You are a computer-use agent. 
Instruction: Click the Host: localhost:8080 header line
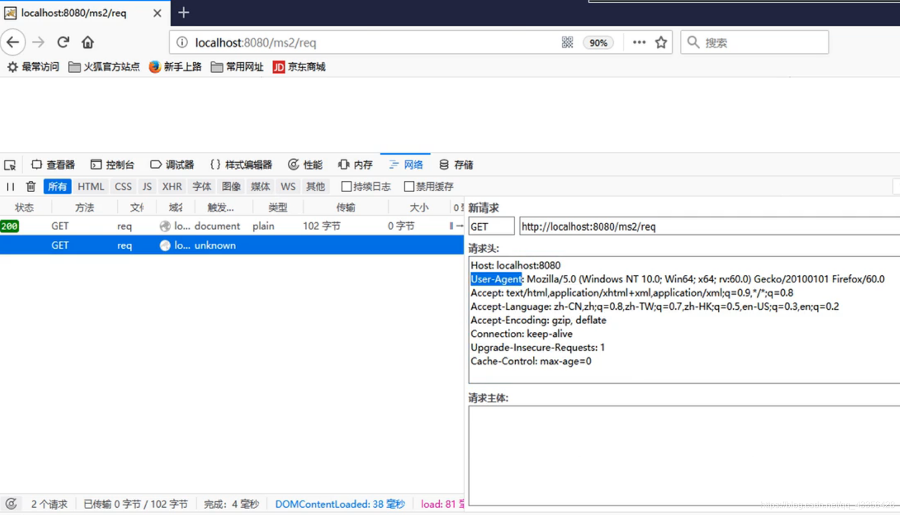[515, 265]
